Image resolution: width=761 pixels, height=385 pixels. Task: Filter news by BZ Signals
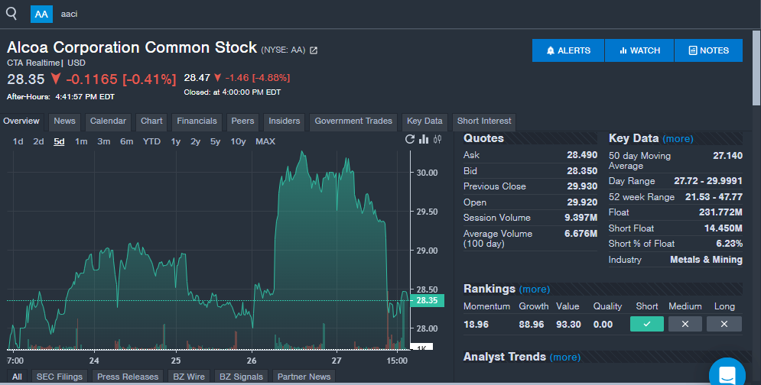click(241, 377)
